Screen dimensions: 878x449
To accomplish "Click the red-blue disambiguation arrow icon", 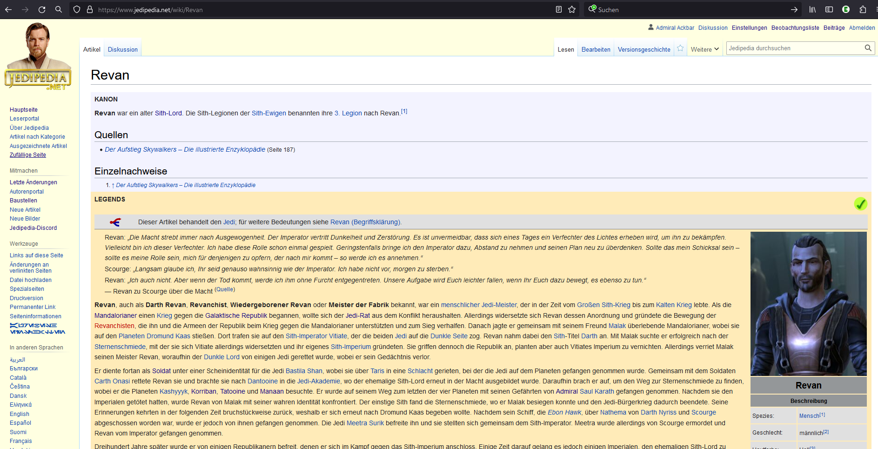I will pyautogui.click(x=115, y=222).
